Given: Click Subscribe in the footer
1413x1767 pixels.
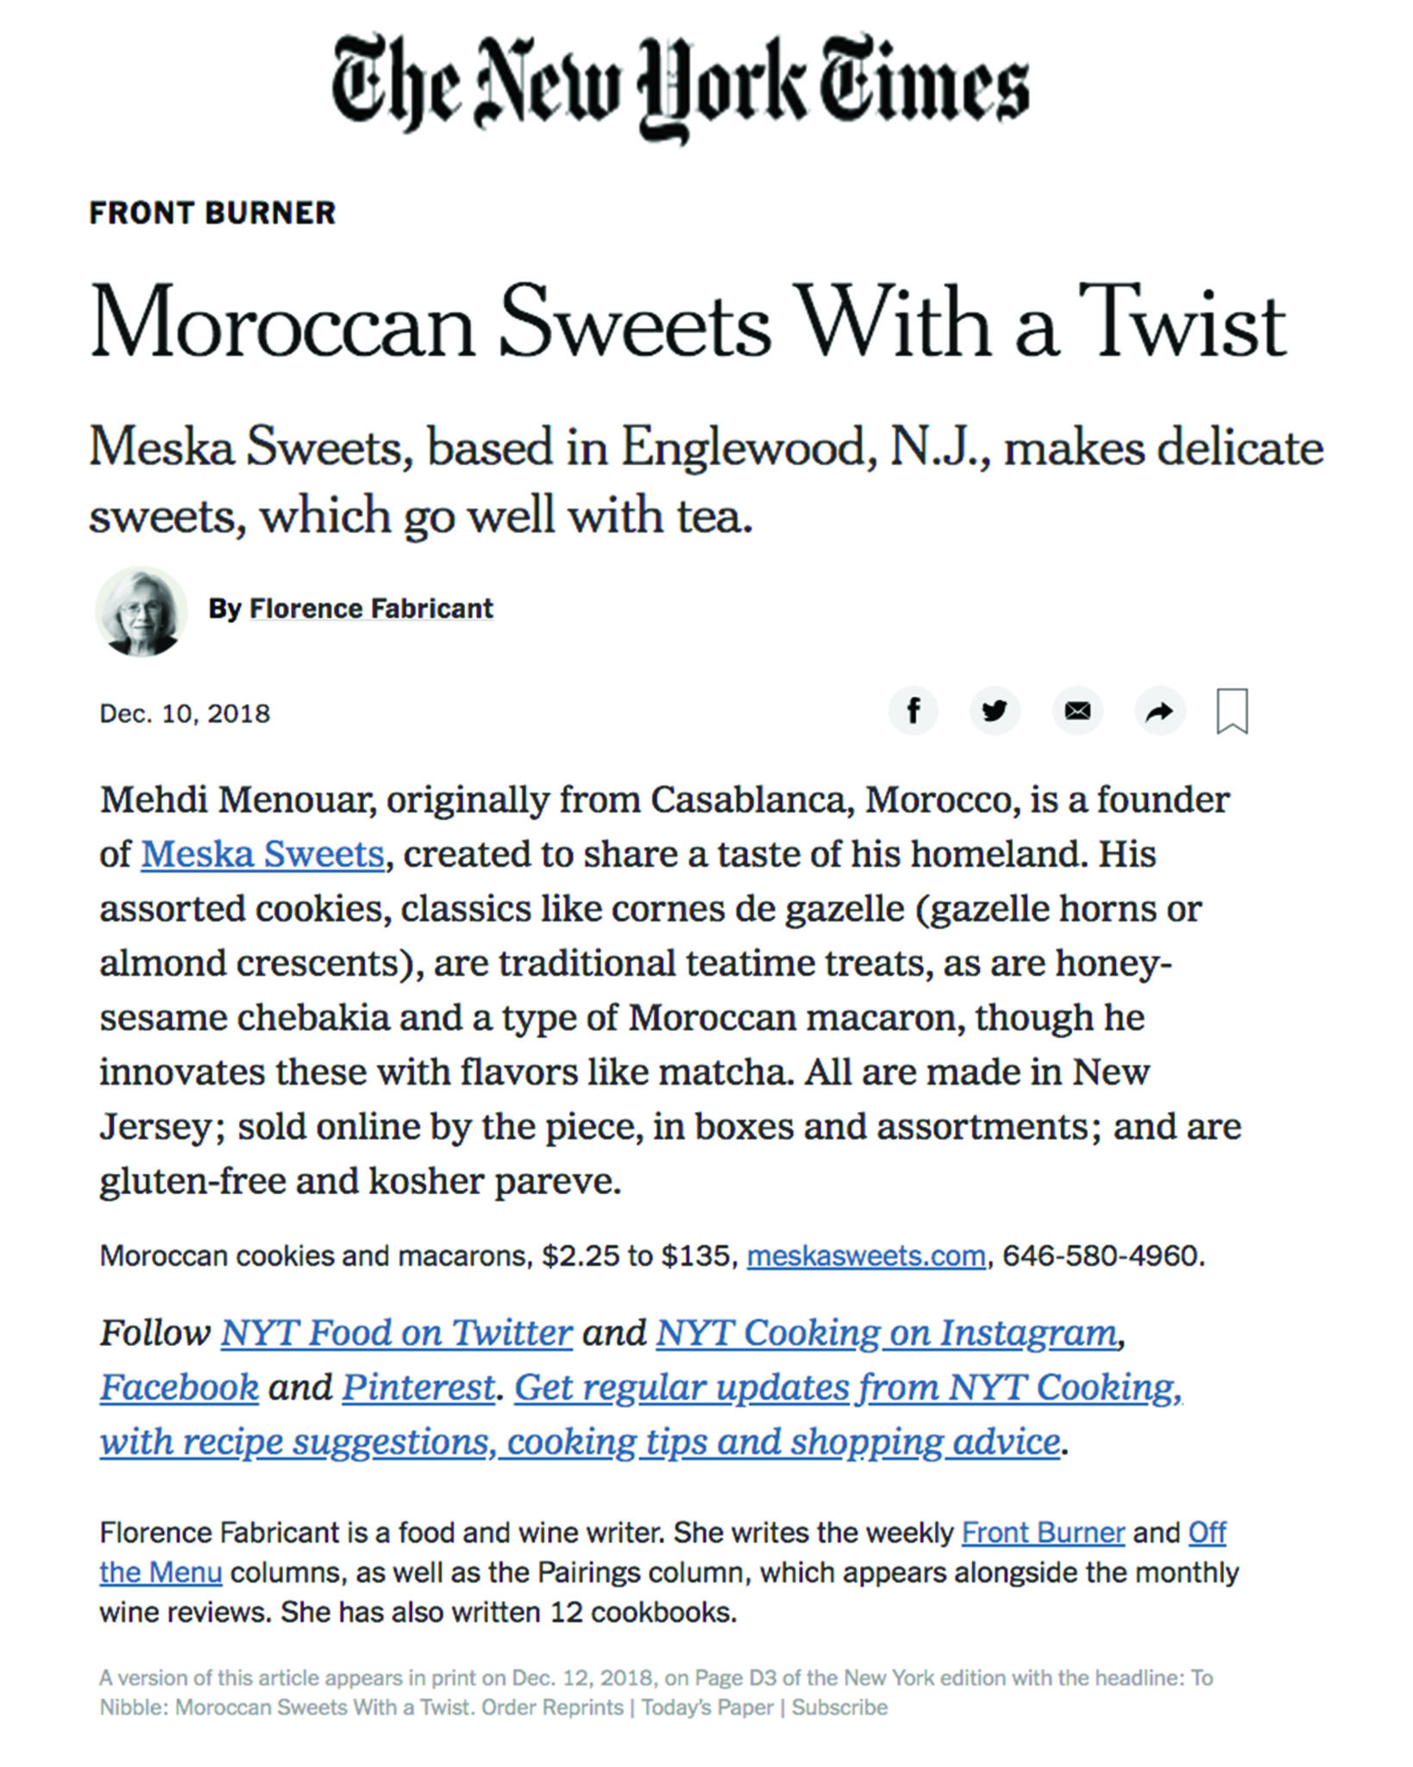Looking at the screenshot, I should click(x=839, y=1707).
